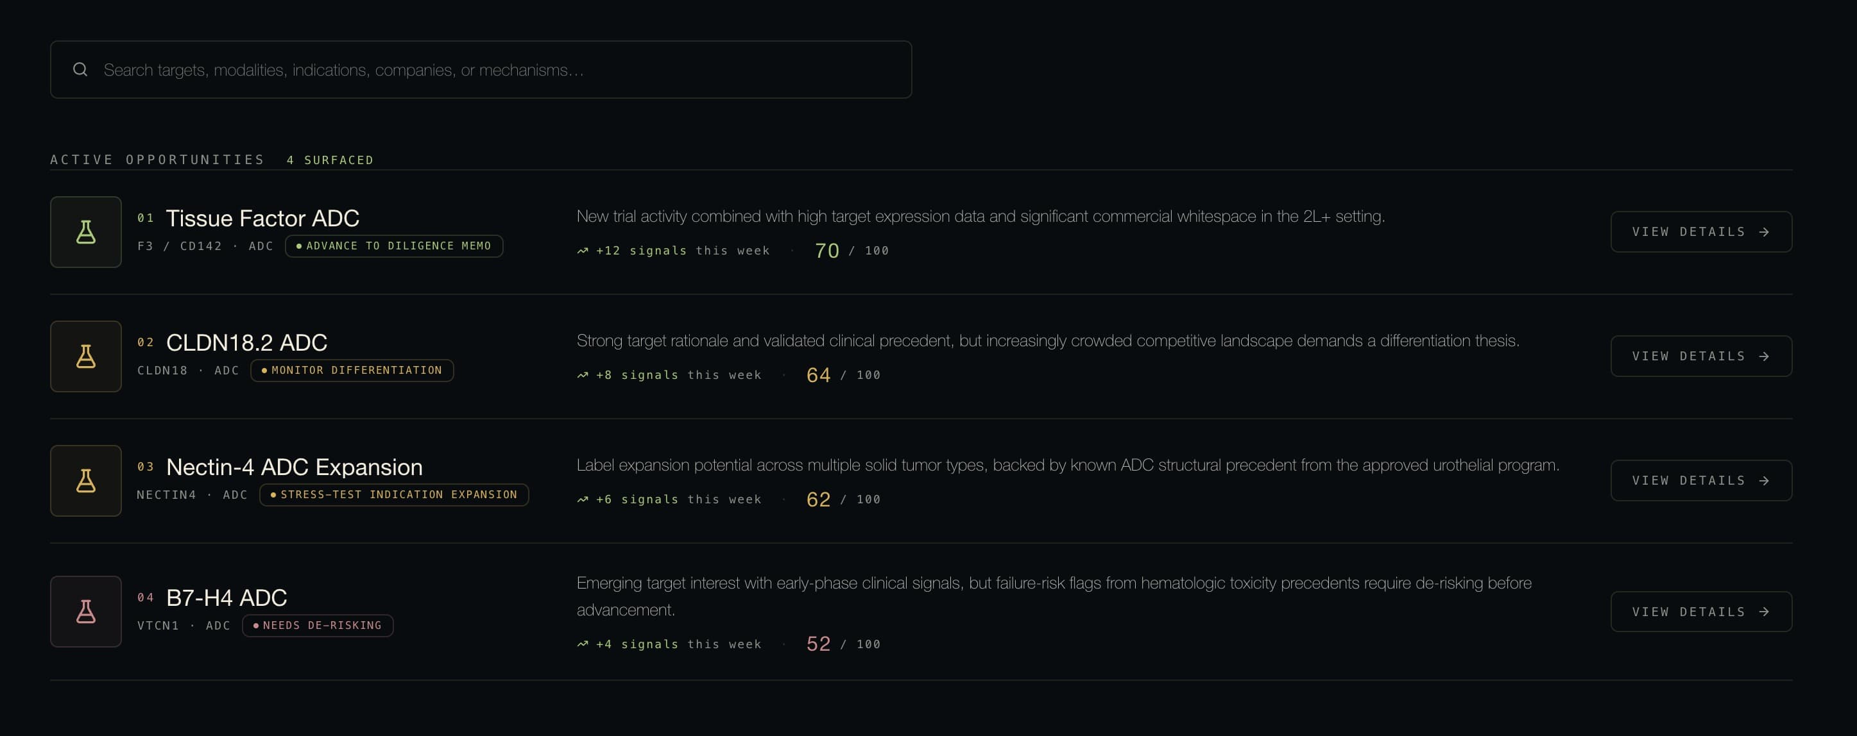Click the score 62 / 100
Screen dimensions: 1857x736
843,499
